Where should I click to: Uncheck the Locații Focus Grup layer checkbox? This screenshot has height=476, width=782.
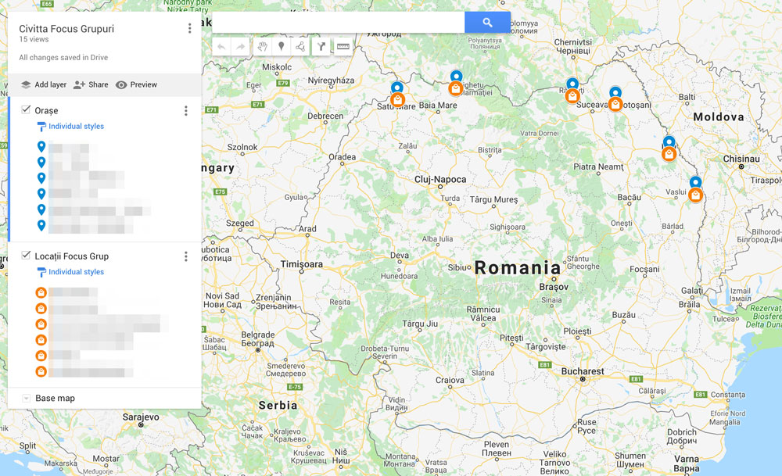click(26, 256)
